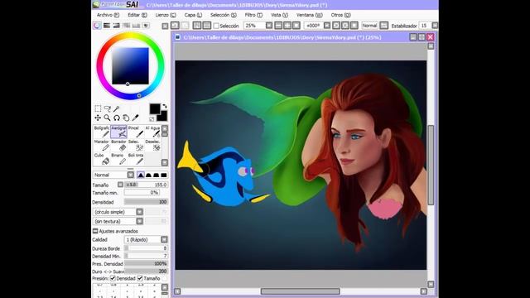The width and height of the screenshot is (530, 298).
Task: Adjust the Densidad slider
Action: tap(146, 202)
